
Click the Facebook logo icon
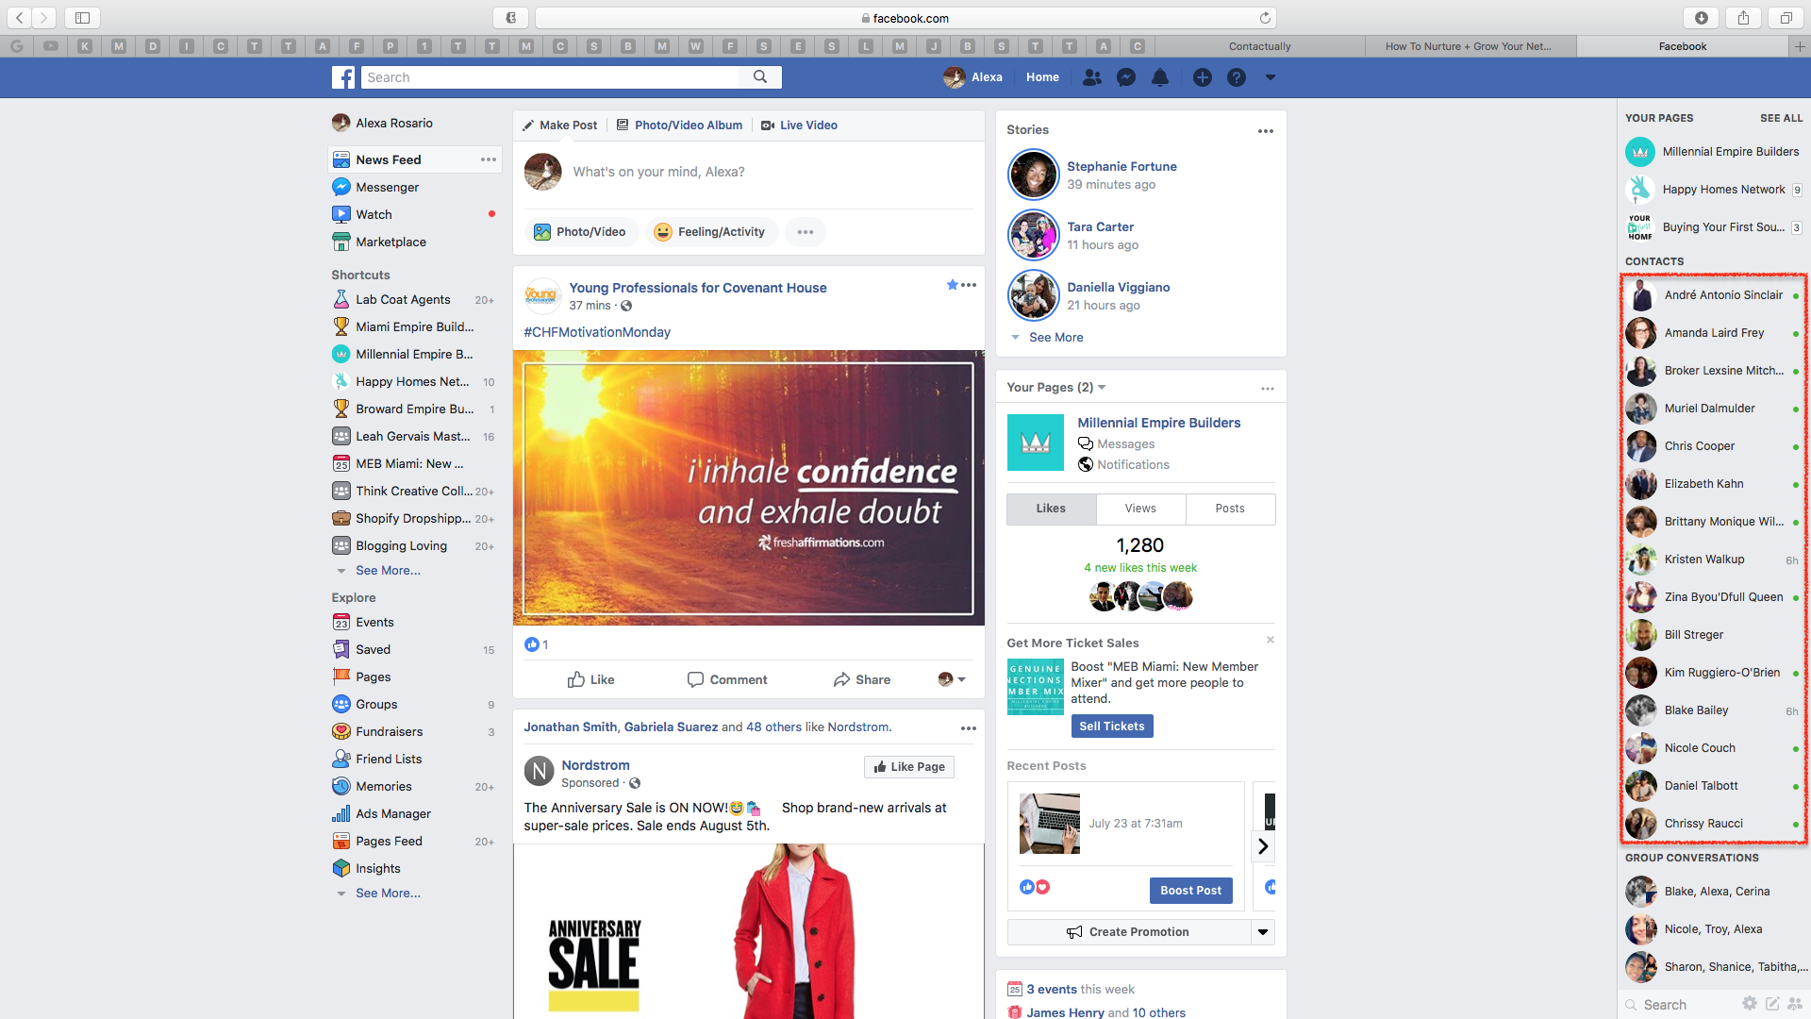point(343,77)
